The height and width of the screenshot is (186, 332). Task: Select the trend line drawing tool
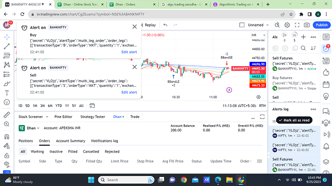(7, 46)
